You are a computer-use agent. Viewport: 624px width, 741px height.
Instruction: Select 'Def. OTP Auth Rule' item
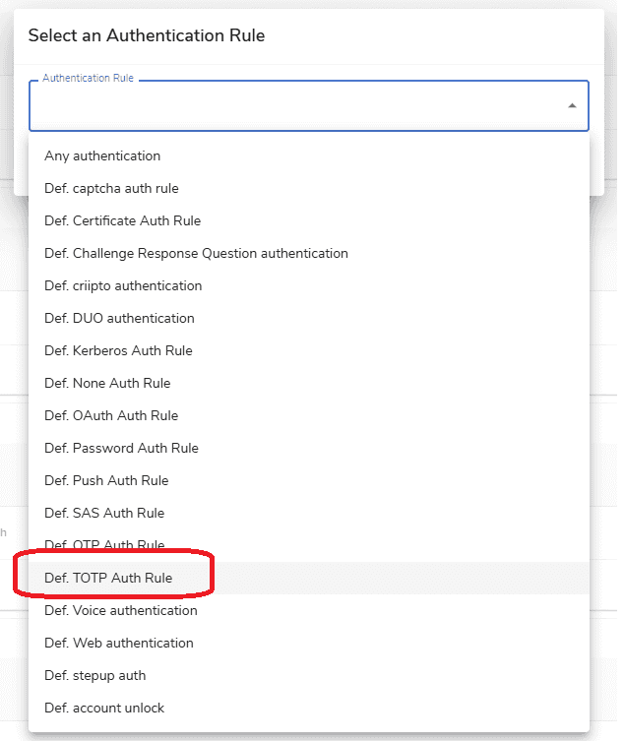click(x=104, y=545)
